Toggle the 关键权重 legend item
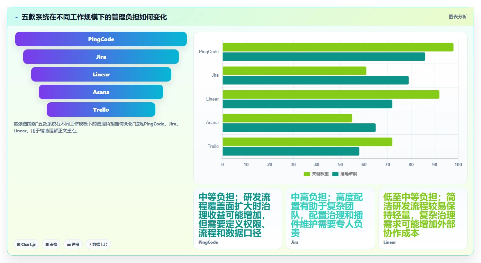Viewport: 481px width, 263px height. [316, 174]
